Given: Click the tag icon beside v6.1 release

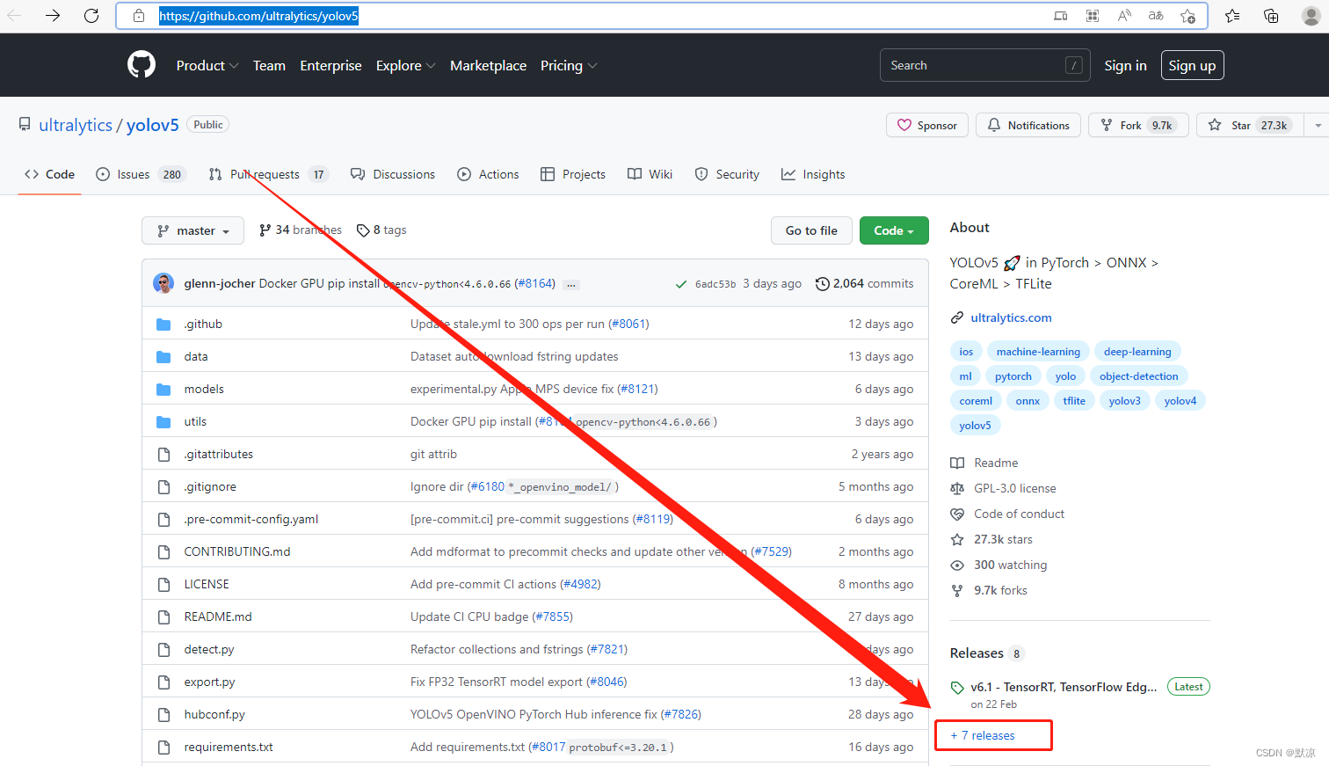Looking at the screenshot, I should click(957, 687).
